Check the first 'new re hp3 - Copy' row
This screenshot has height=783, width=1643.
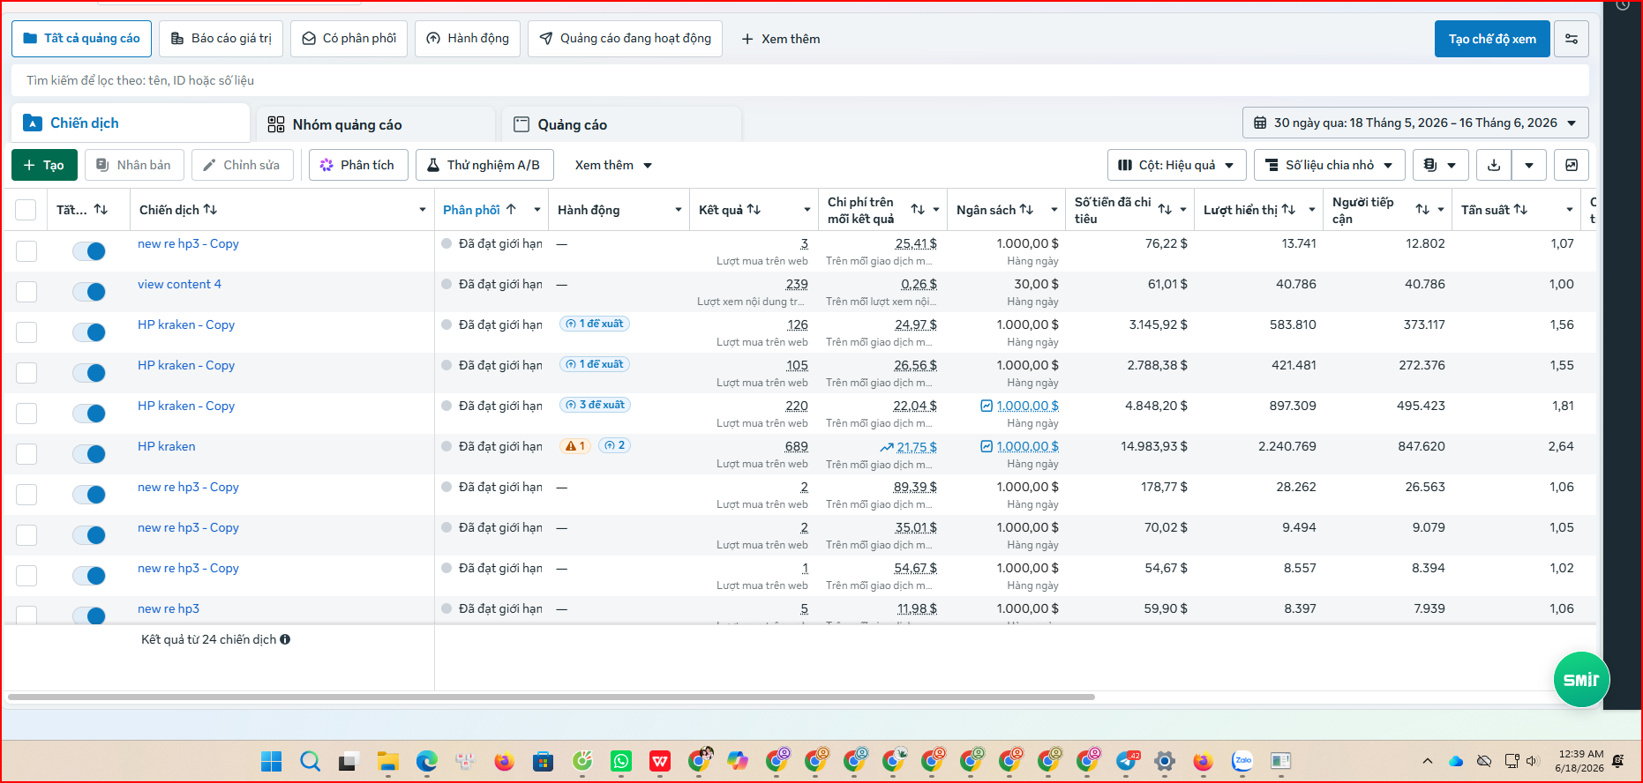26,251
